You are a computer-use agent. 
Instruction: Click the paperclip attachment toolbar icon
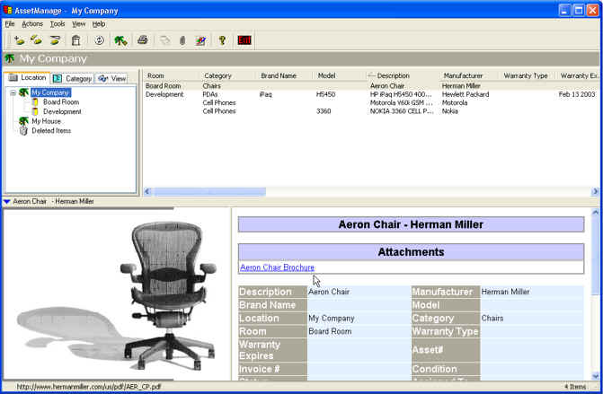[182, 39]
